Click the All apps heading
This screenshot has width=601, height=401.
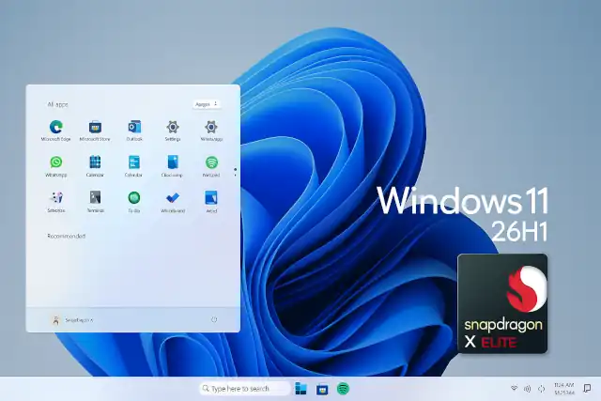[57, 104]
